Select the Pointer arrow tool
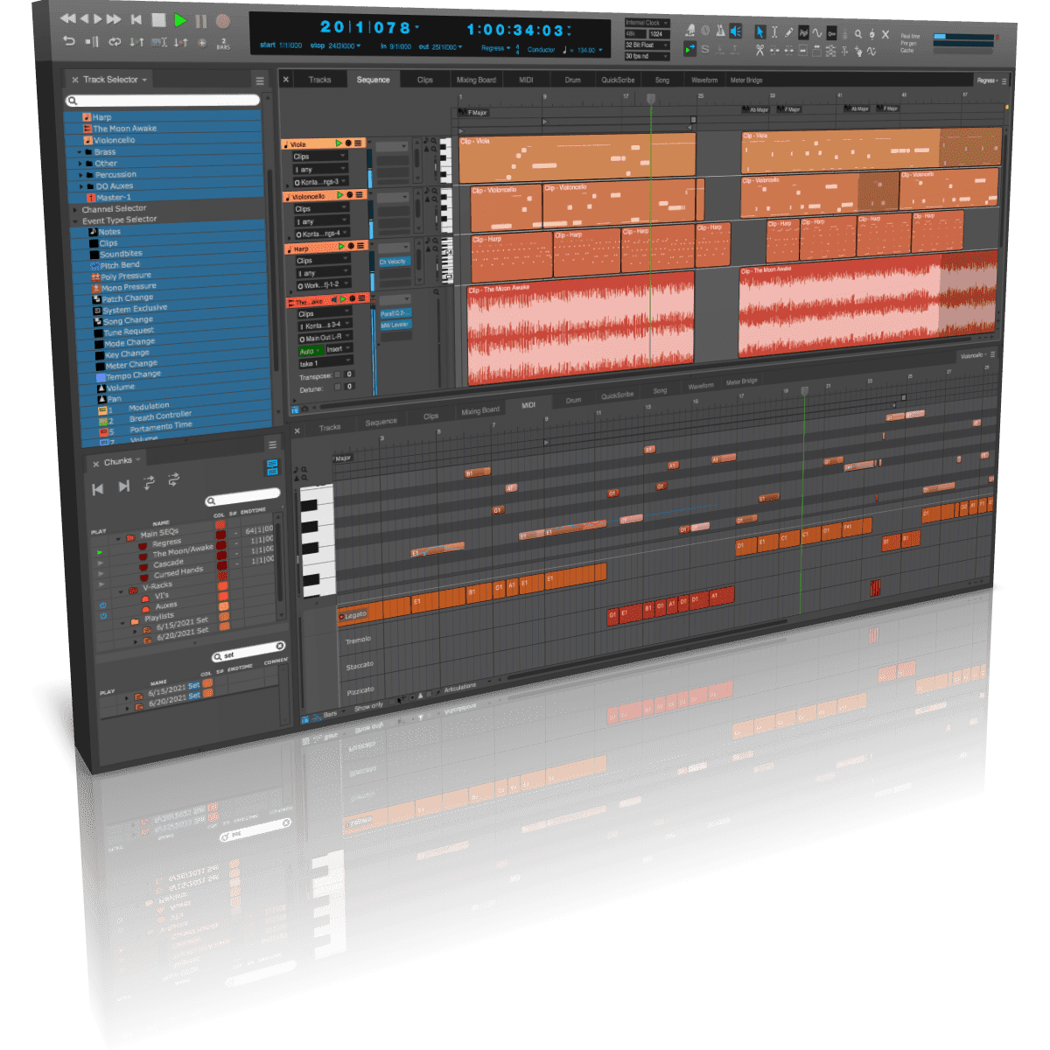1050x1050 pixels. (759, 31)
